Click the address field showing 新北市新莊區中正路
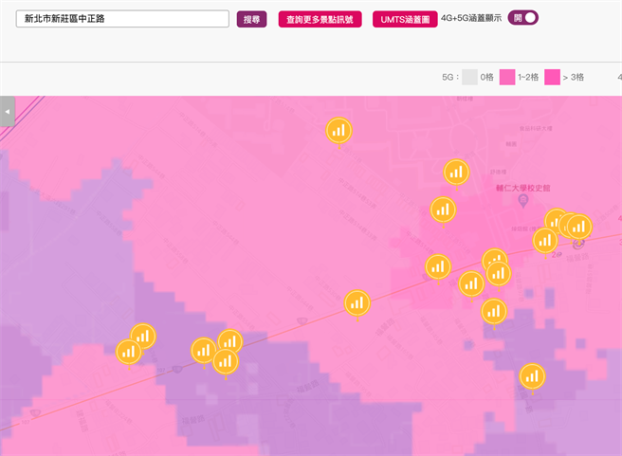Image resolution: width=622 pixels, height=456 pixels. tap(122, 19)
